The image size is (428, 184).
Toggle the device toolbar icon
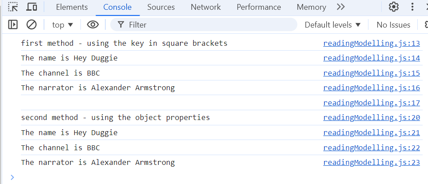click(x=32, y=7)
